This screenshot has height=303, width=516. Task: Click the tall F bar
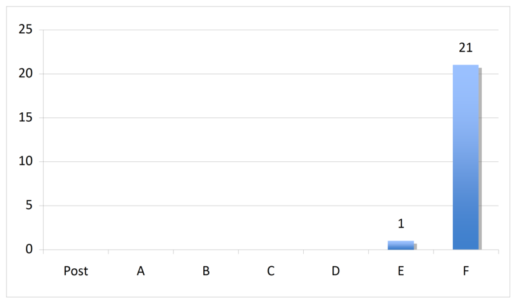coord(466,157)
